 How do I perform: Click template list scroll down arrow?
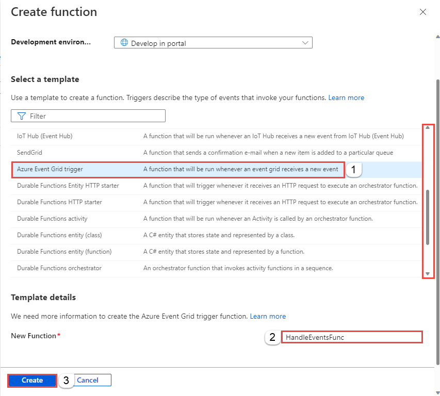pyautogui.click(x=427, y=274)
